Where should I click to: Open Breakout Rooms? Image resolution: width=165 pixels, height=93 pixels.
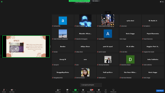91,90
